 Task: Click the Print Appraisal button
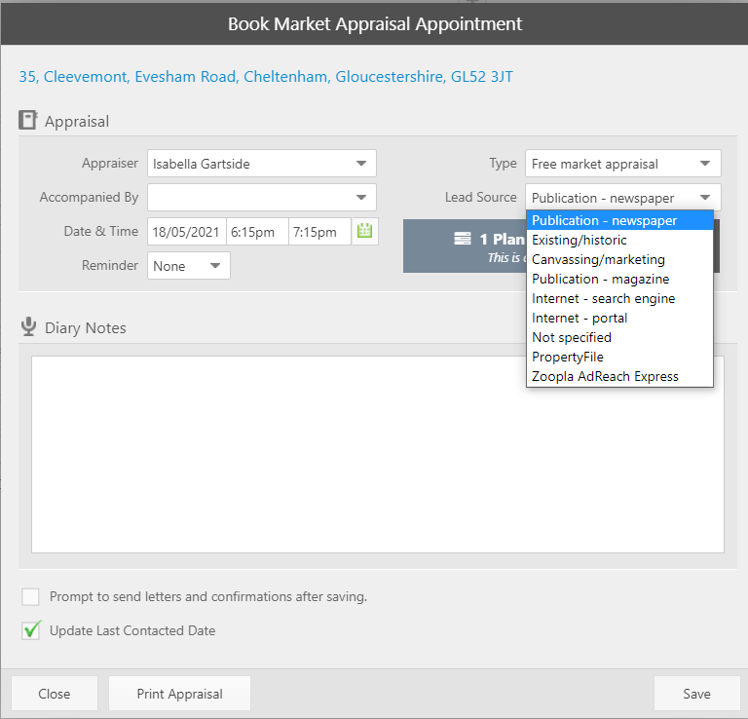tap(179, 694)
